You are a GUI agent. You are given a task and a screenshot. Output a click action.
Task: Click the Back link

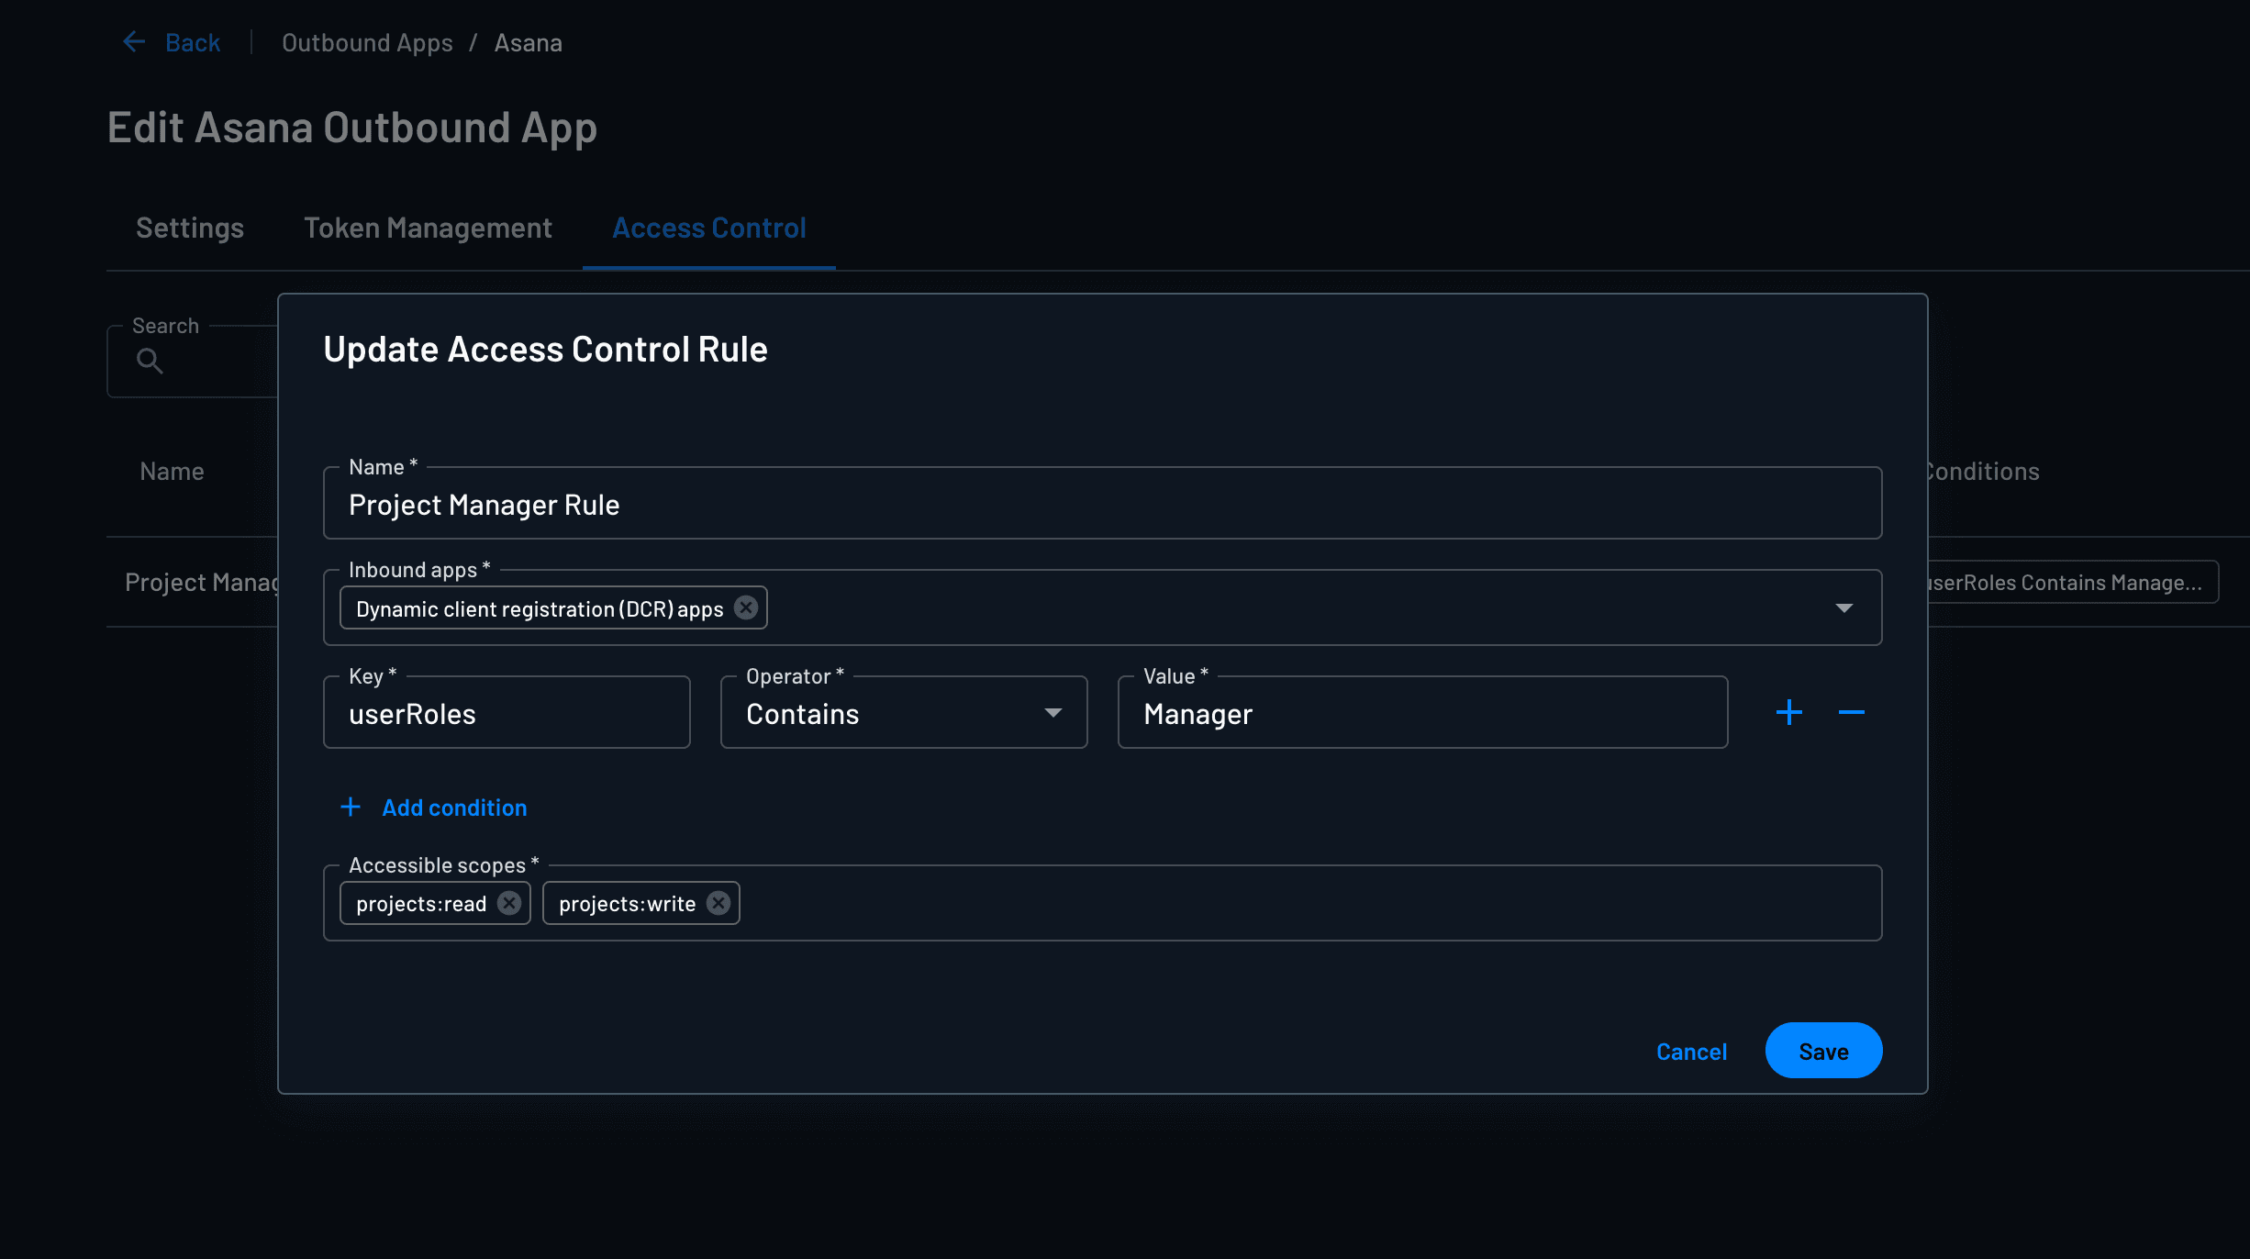point(193,43)
